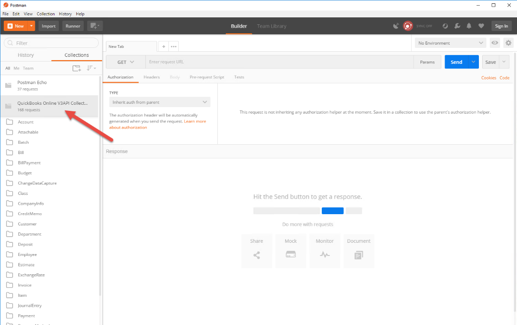Select the QuickBooks Online V3API collection
Screen dimensions: 517x325
49,106
